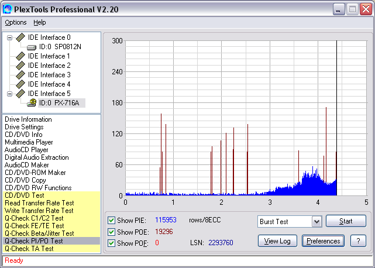Open AudioCD Maker function
The width and height of the screenshot is (375, 268).
point(26,165)
